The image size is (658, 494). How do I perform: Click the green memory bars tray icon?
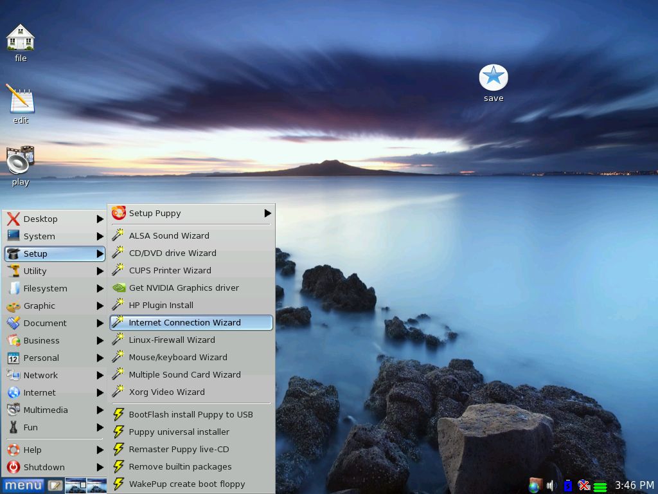(600, 486)
